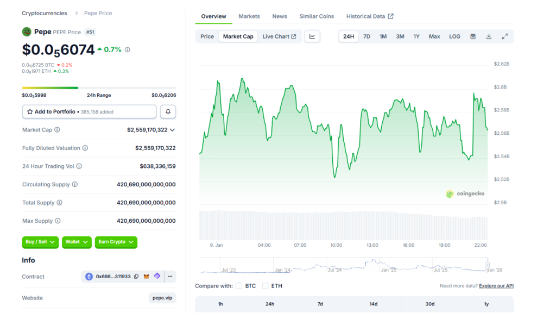Enable the BTC compare checkbox
The width and height of the screenshot is (556, 313).
(239, 286)
